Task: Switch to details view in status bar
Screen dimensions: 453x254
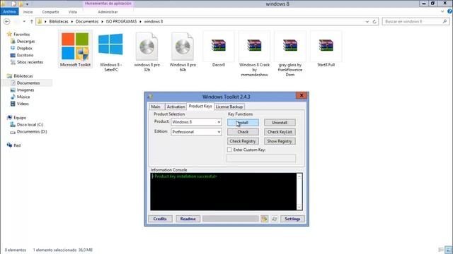Action: 441,250
